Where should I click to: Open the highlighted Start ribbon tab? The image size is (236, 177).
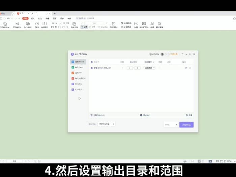coord(25,18)
